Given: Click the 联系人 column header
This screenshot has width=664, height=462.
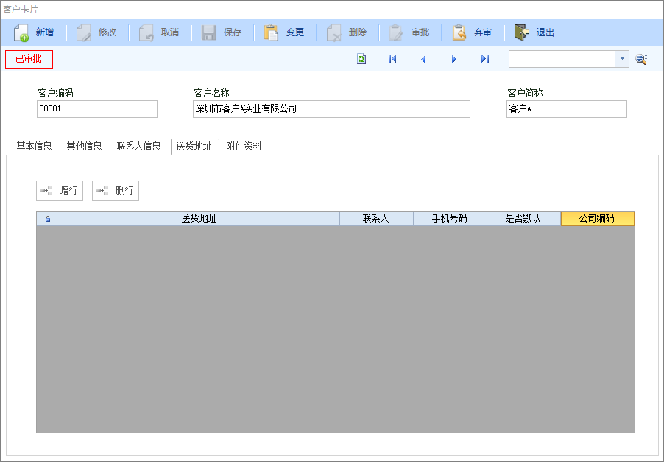Looking at the screenshot, I should [x=376, y=219].
